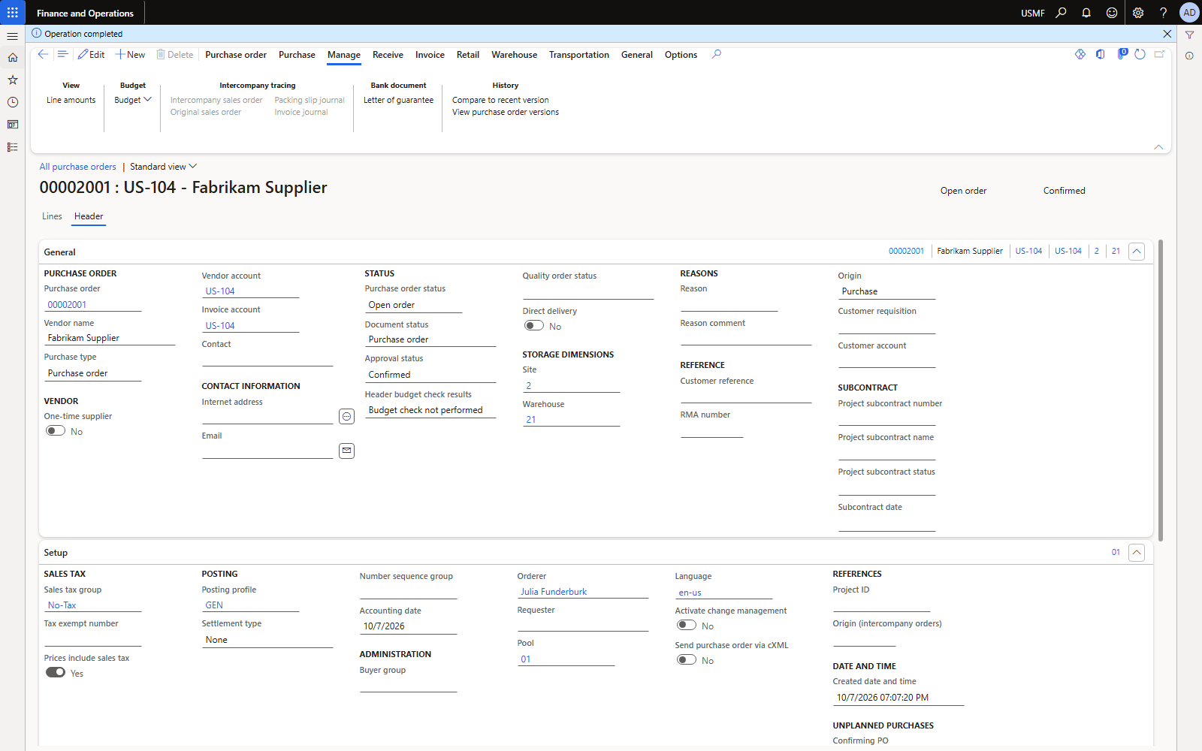Open the Invoice ribbon tab

pos(430,55)
